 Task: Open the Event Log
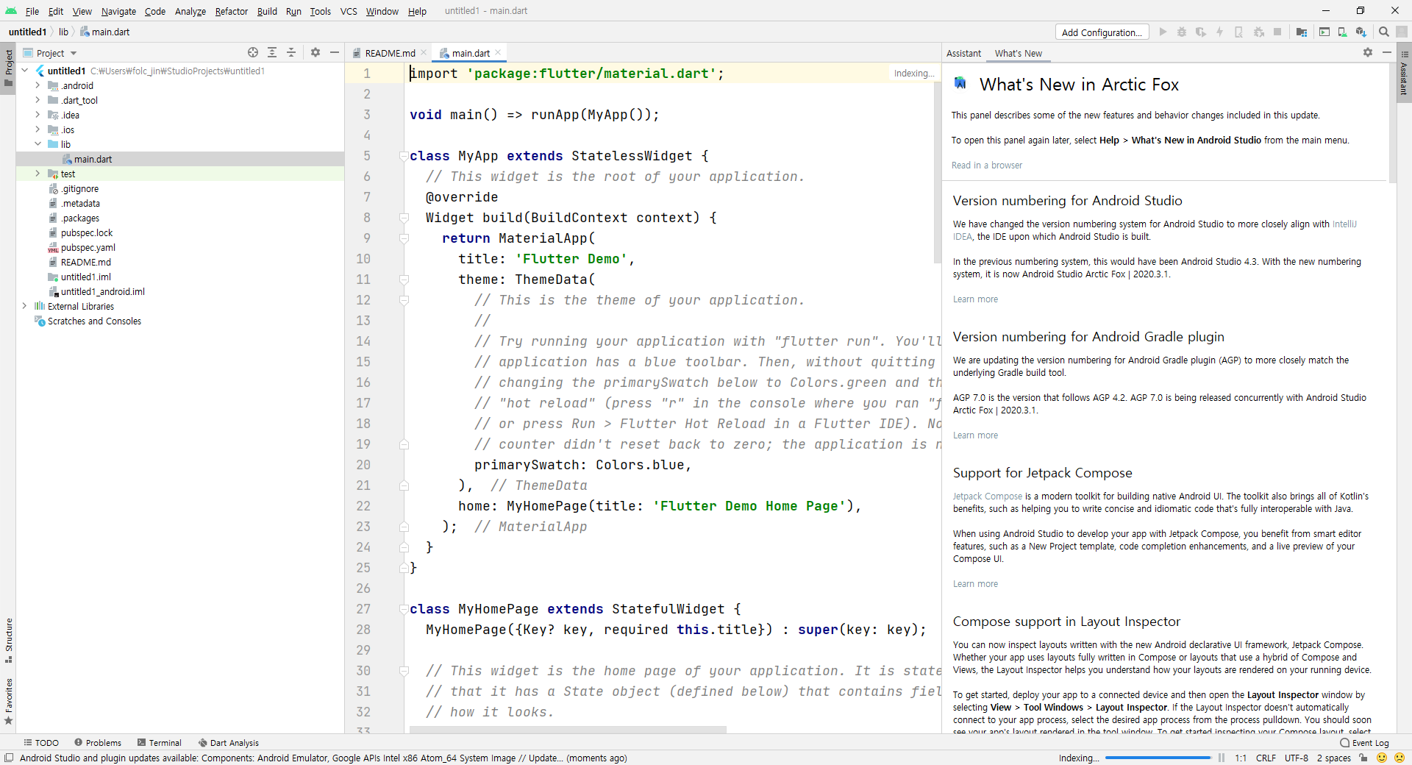1365,743
